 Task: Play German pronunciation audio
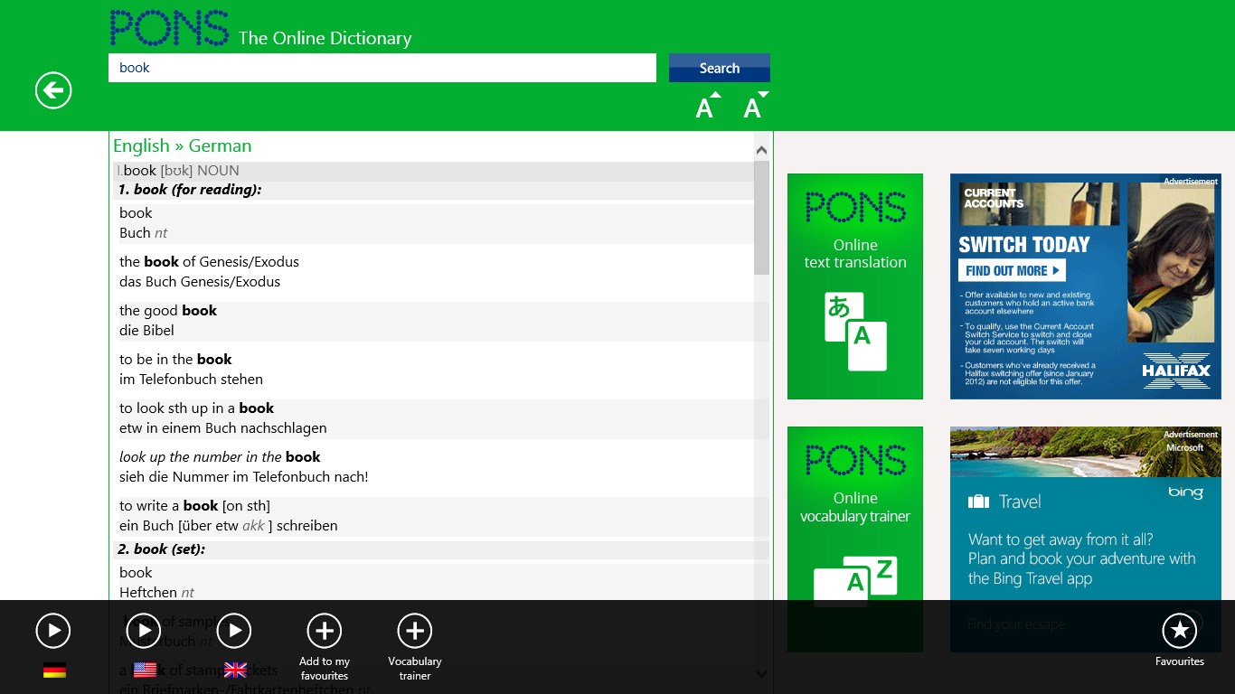(53, 631)
